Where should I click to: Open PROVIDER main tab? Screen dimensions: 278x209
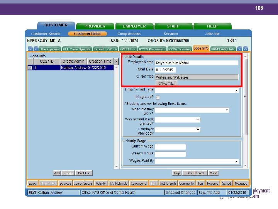95,26
